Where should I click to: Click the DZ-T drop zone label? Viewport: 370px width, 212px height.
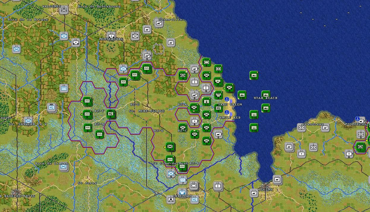point(99,111)
